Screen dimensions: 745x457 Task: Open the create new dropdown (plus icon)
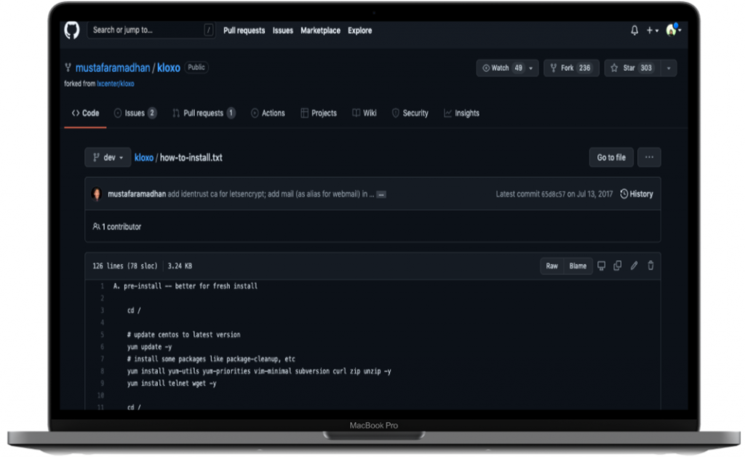[650, 30]
